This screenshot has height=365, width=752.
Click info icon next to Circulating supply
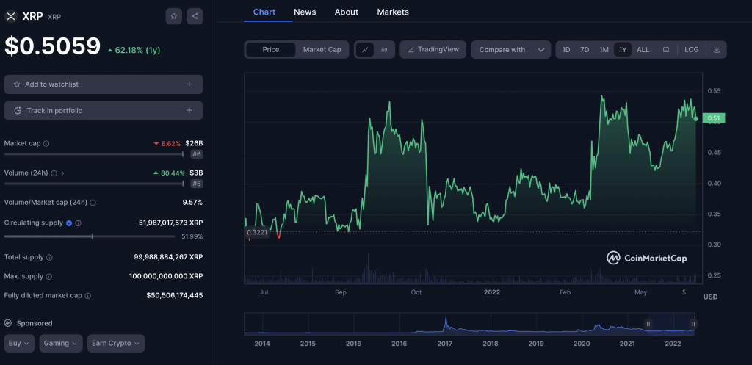78,223
